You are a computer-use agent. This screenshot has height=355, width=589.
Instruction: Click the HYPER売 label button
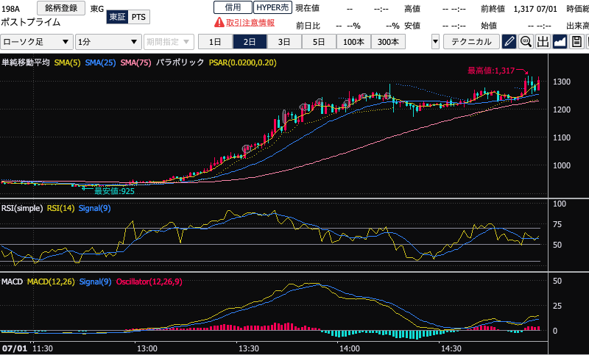272,7
